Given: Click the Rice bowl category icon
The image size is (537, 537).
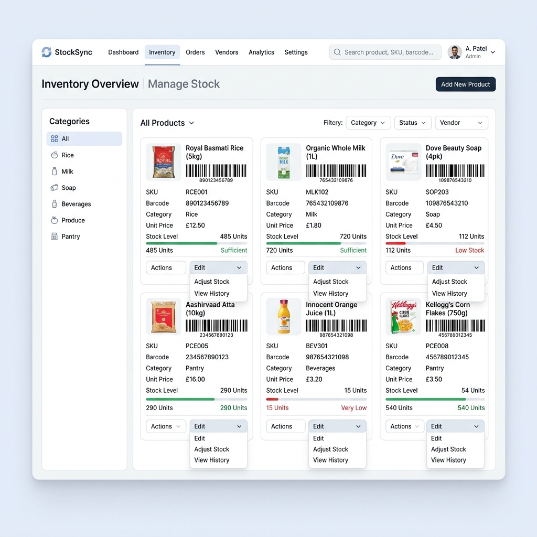Looking at the screenshot, I should (55, 155).
